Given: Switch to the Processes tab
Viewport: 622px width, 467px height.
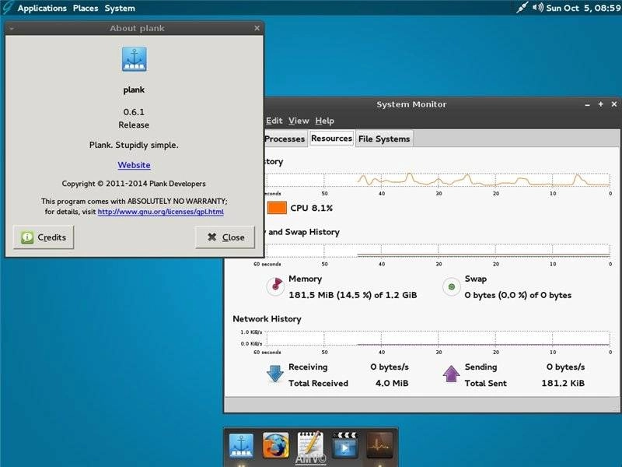Looking at the screenshot, I should [285, 139].
